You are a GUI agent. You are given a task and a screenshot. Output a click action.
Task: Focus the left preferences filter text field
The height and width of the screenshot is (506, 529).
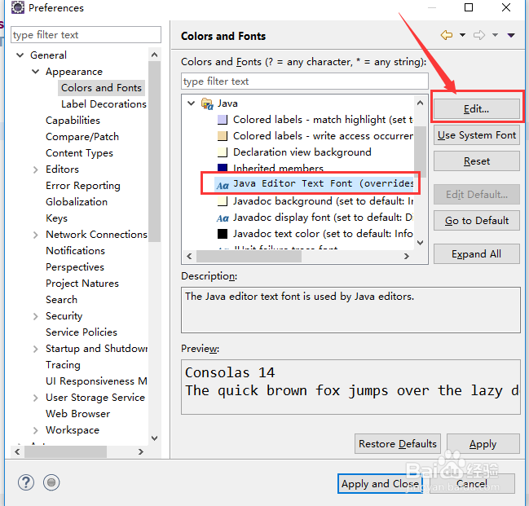tap(86, 35)
